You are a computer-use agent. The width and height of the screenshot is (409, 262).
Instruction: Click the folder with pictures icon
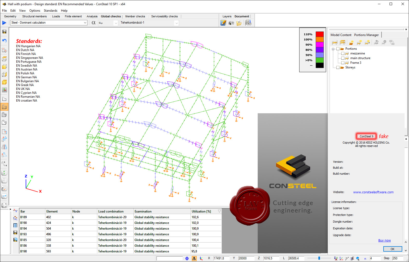(239, 23)
